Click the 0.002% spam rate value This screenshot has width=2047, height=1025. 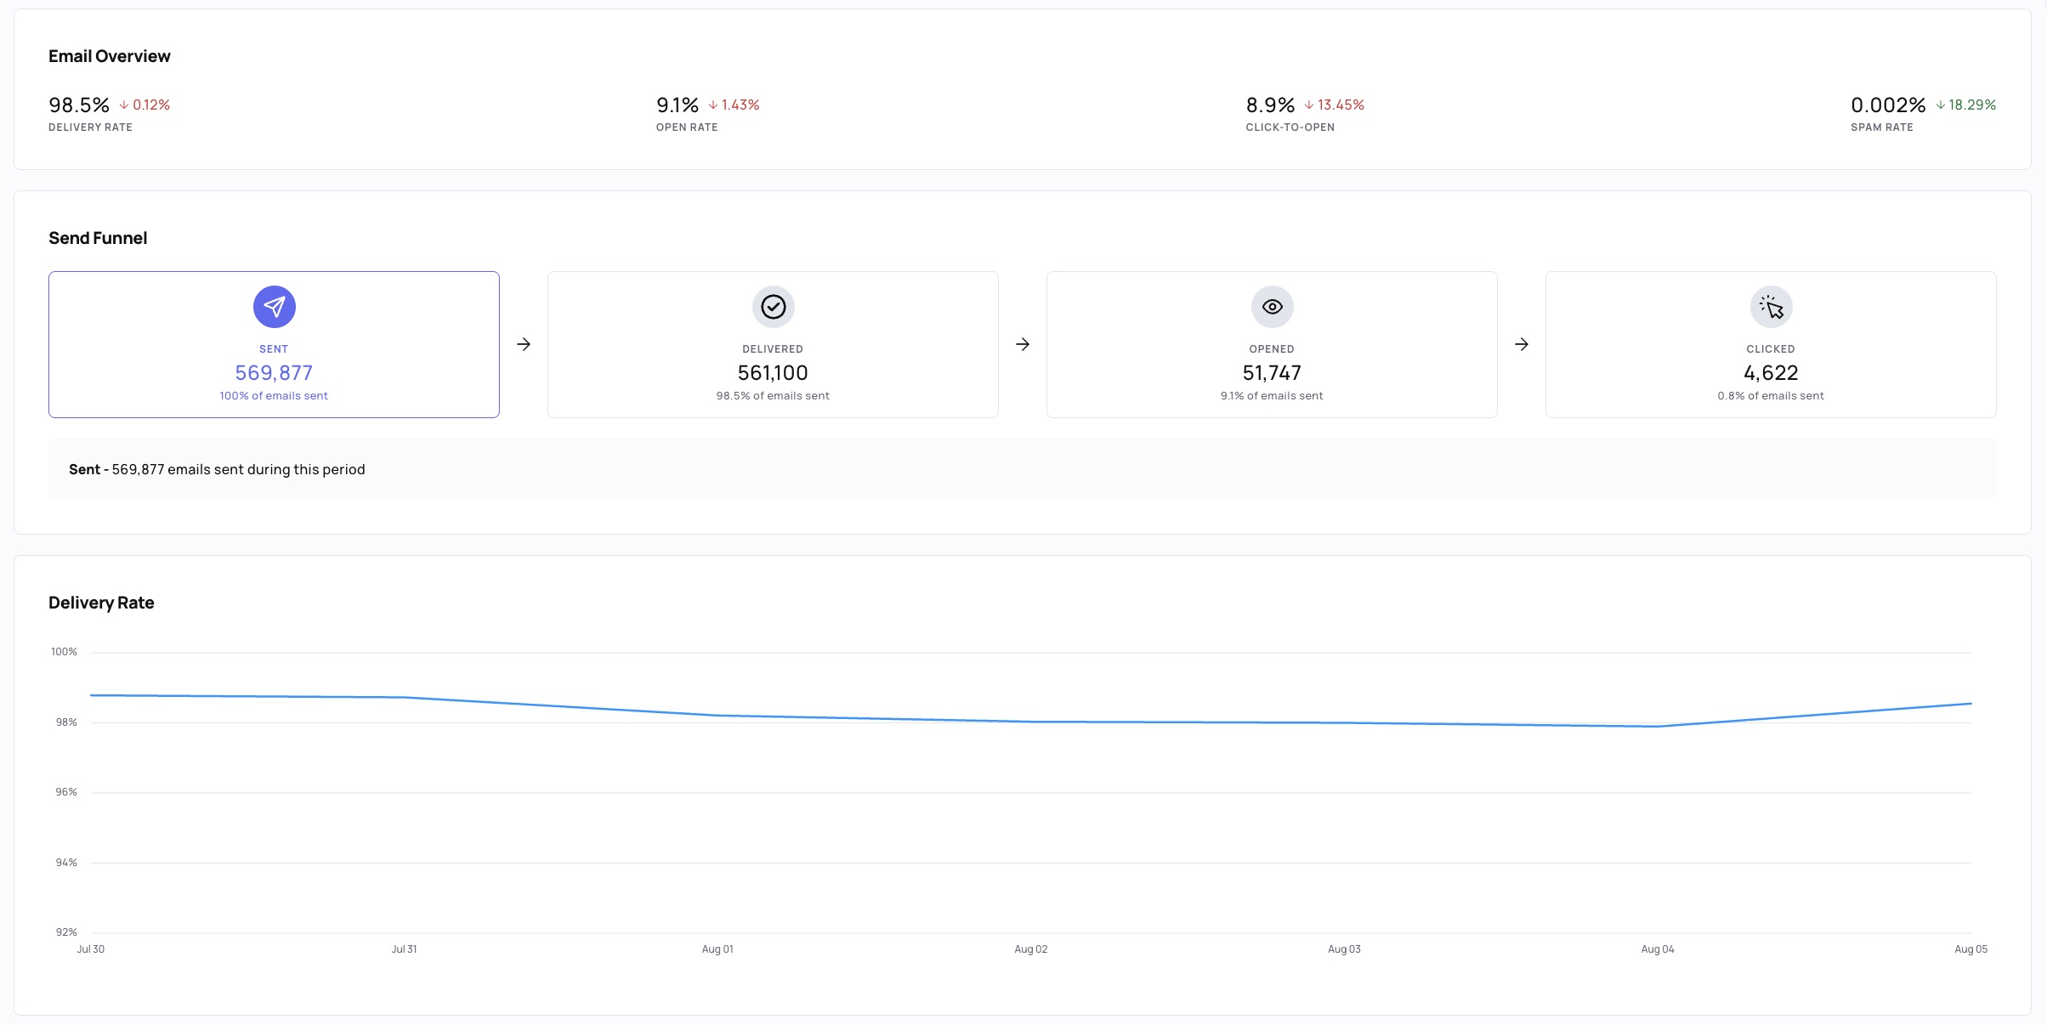click(x=1888, y=105)
